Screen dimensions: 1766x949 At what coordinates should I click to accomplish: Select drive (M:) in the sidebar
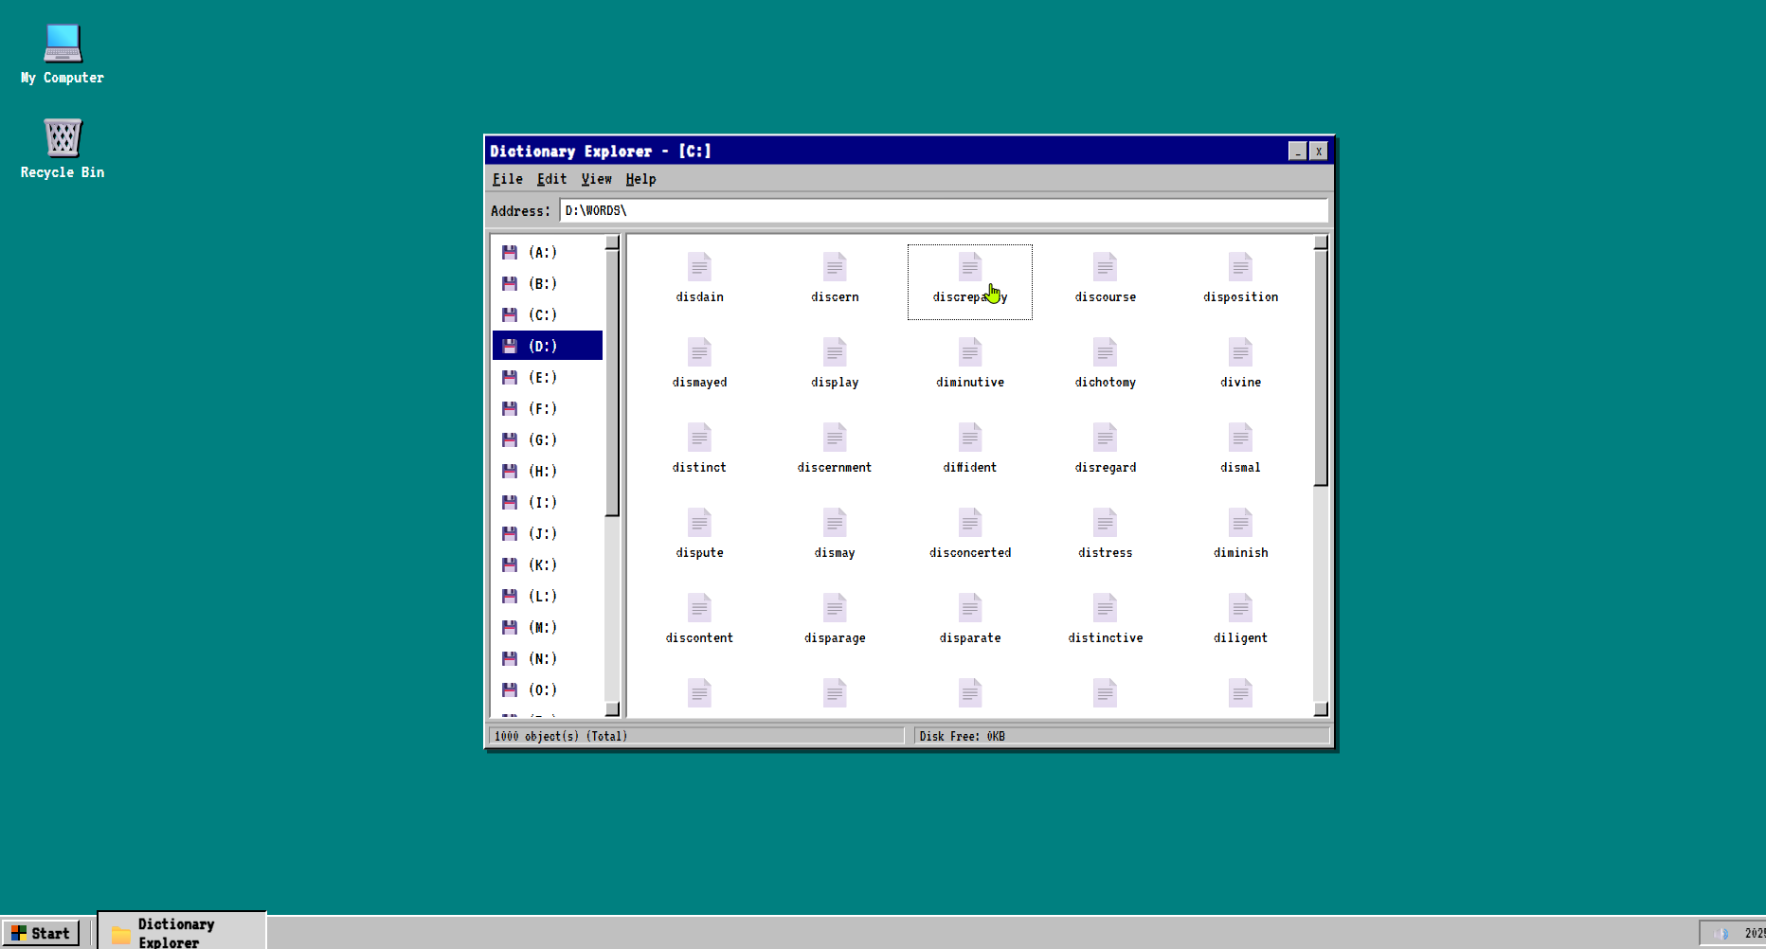click(542, 627)
